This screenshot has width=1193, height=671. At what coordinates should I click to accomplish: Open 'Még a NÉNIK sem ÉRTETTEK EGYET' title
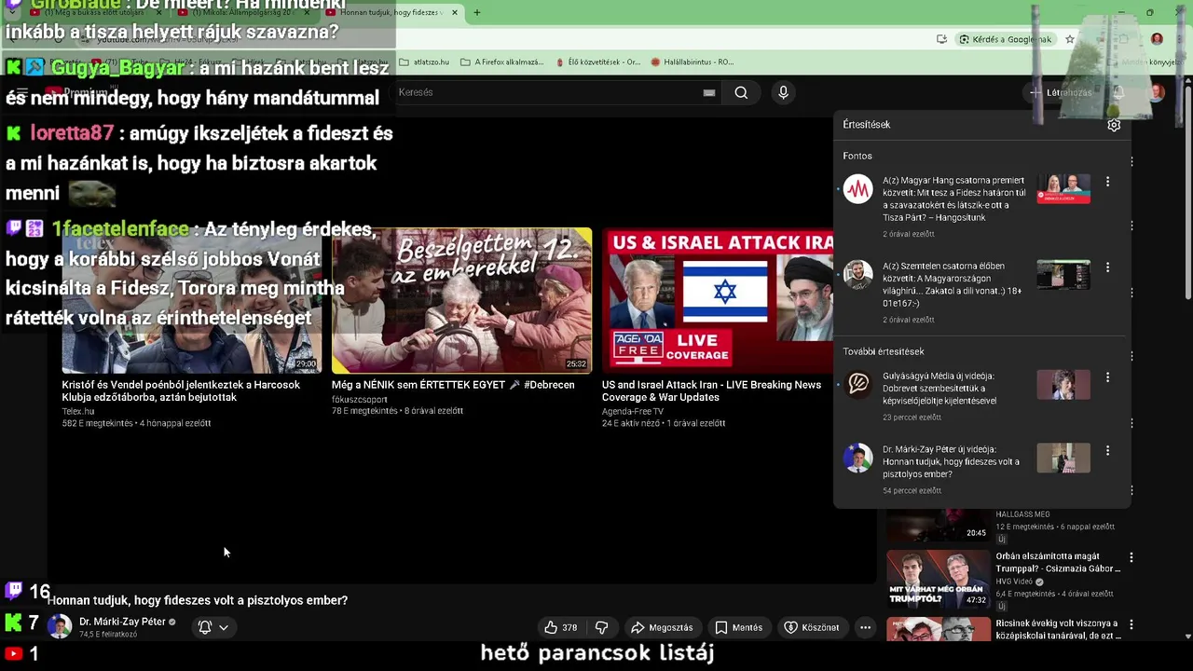(453, 385)
